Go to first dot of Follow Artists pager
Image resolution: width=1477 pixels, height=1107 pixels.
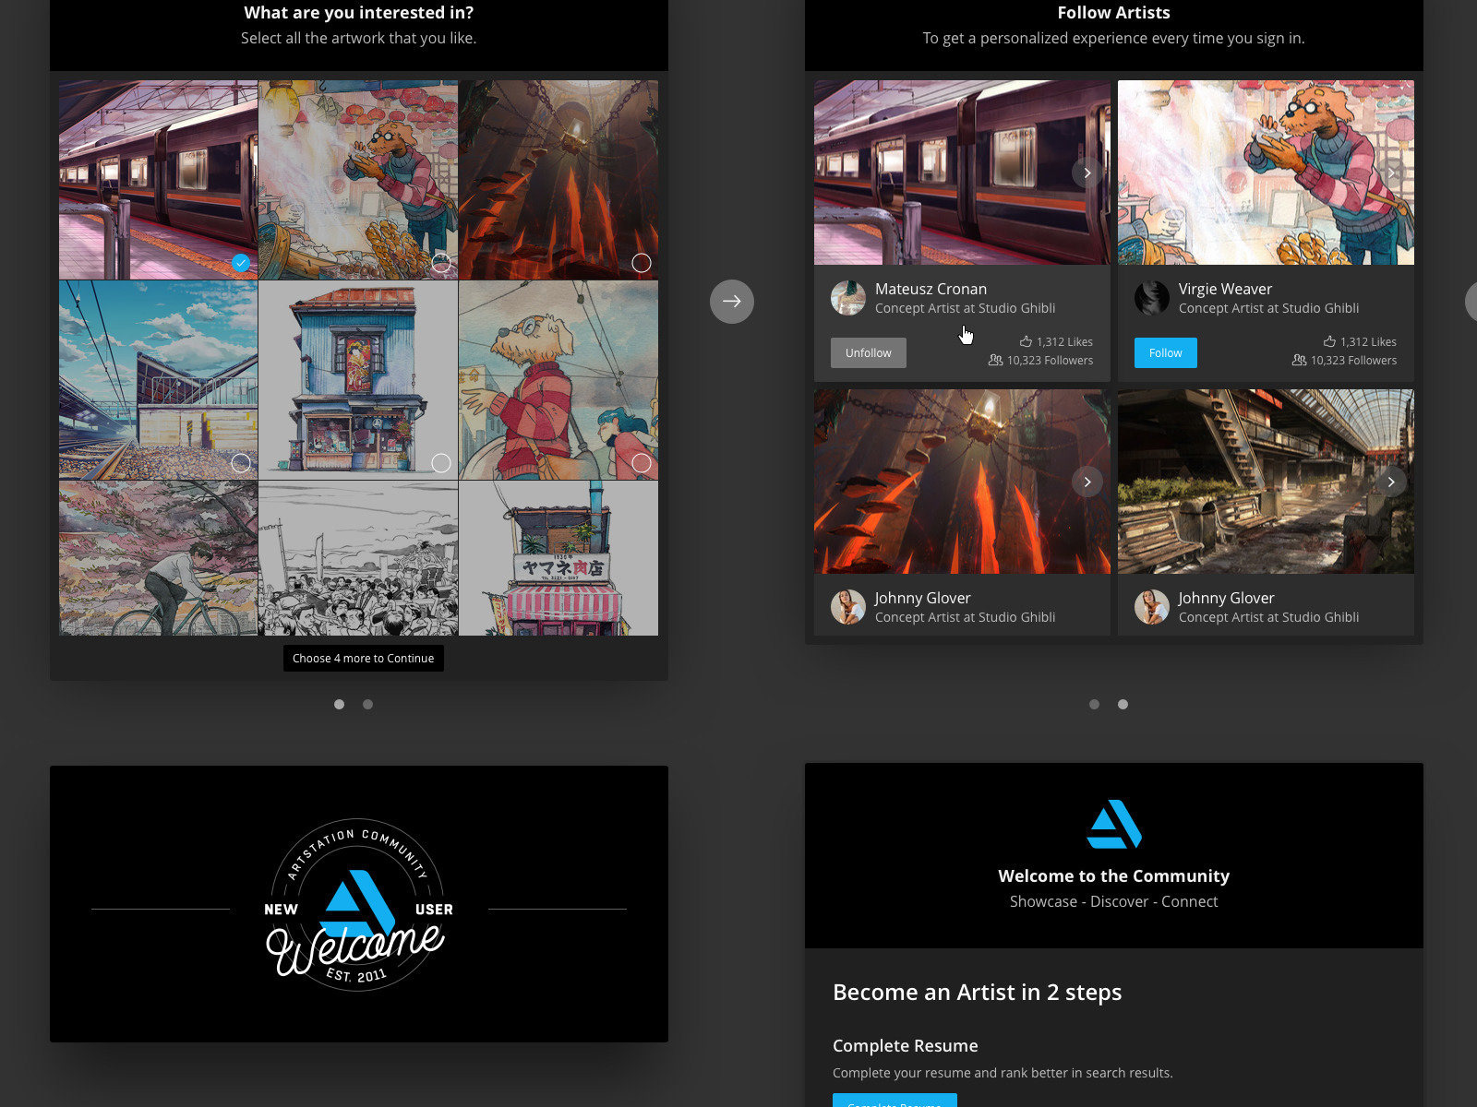[1094, 704]
